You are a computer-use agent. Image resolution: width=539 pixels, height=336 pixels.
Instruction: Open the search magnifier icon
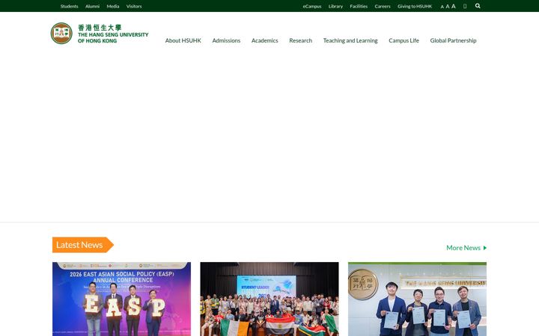pos(478,6)
